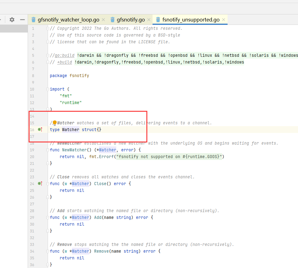
Task: Click the NewWatcher function name on line 19
Action: (x=74, y=150)
